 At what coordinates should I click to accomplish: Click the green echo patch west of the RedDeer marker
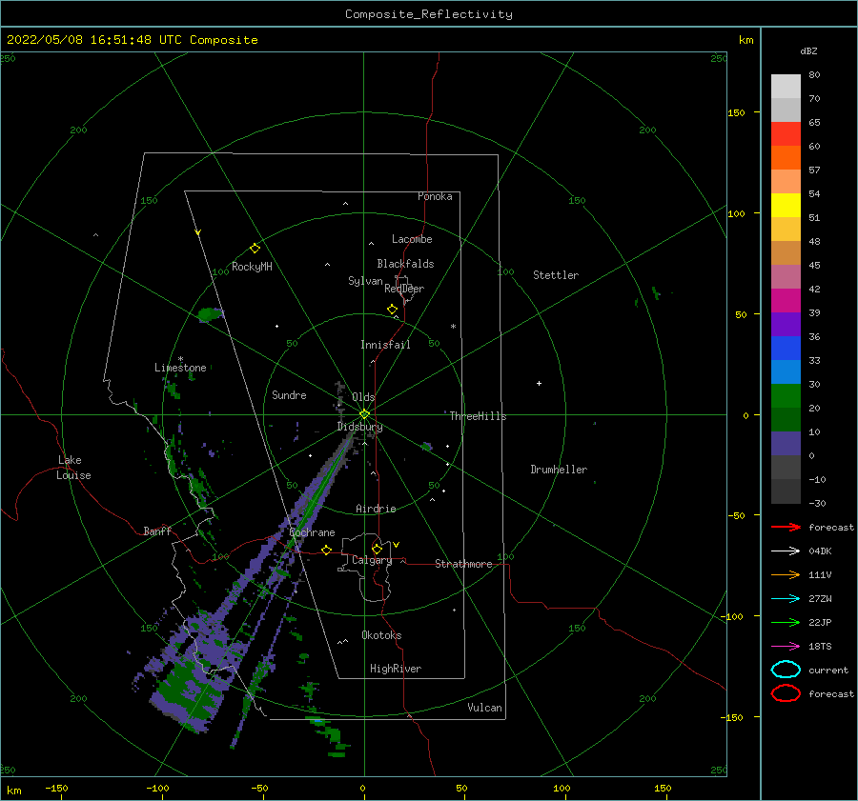(x=210, y=314)
